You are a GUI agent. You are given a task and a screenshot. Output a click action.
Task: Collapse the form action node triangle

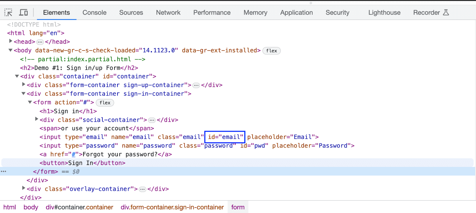click(x=30, y=102)
